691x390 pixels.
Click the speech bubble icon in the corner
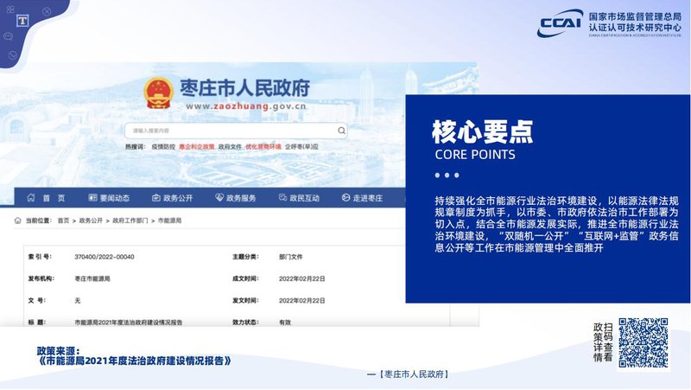click(8, 36)
